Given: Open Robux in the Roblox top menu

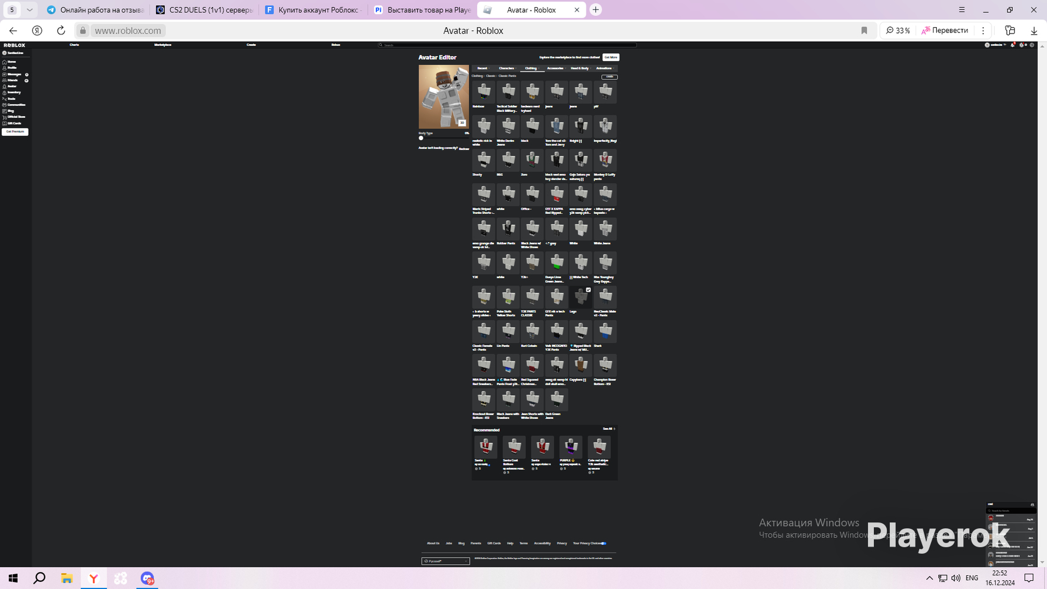Looking at the screenshot, I should click(336, 45).
